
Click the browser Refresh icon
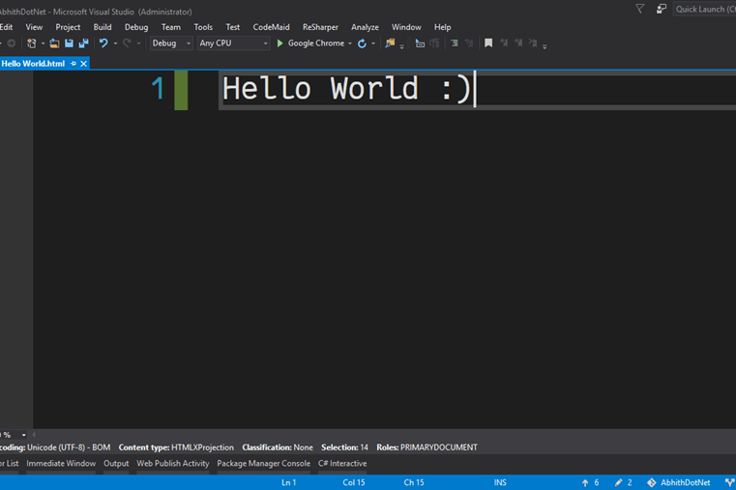click(362, 43)
